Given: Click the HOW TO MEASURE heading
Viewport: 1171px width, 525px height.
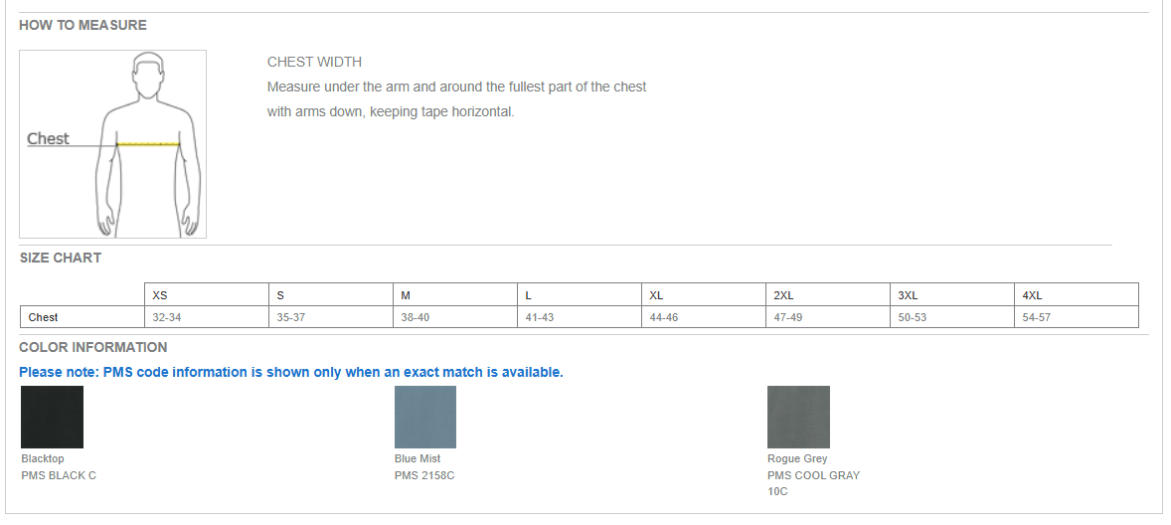Looking at the screenshot, I should pyautogui.click(x=83, y=26).
